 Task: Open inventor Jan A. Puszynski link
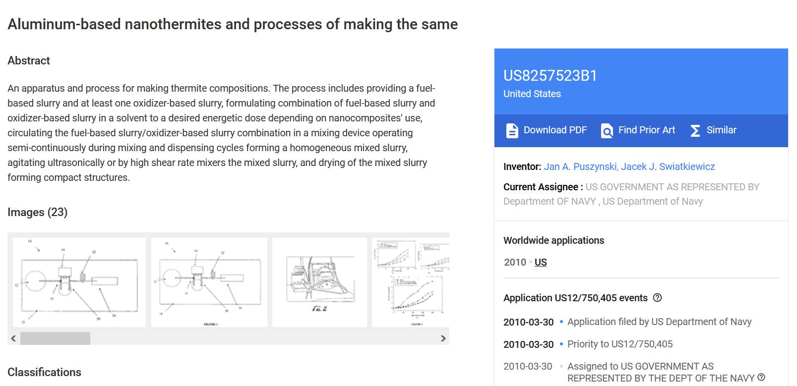click(x=580, y=166)
